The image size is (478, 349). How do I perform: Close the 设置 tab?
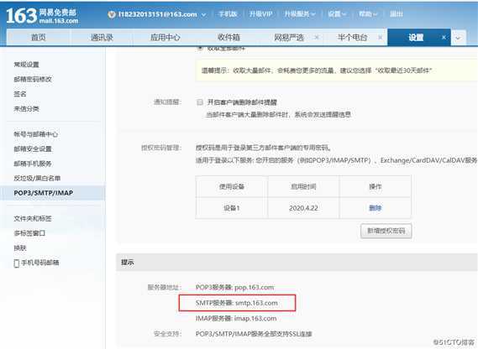pyautogui.click(x=444, y=37)
